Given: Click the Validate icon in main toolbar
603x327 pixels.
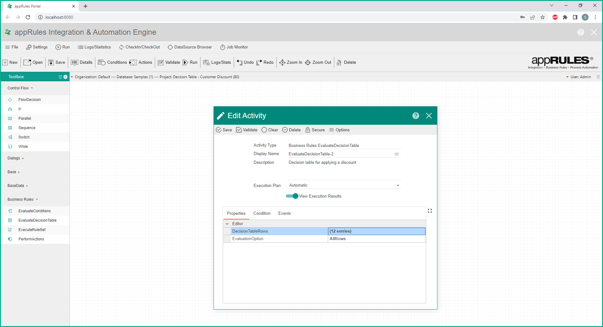Looking at the screenshot, I should point(161,63).
